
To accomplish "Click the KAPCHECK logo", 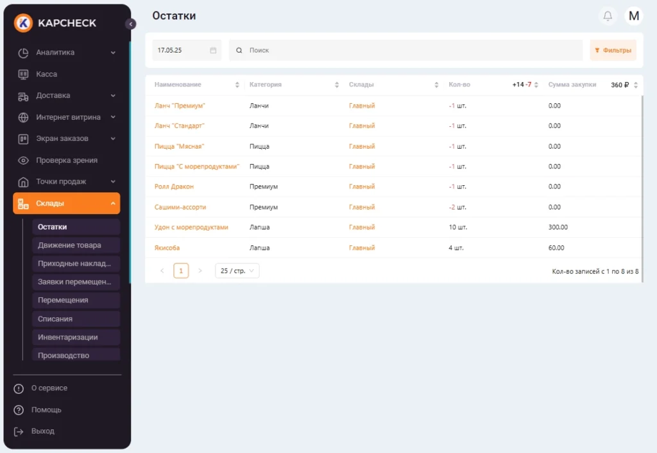I will tap(55, 23).
